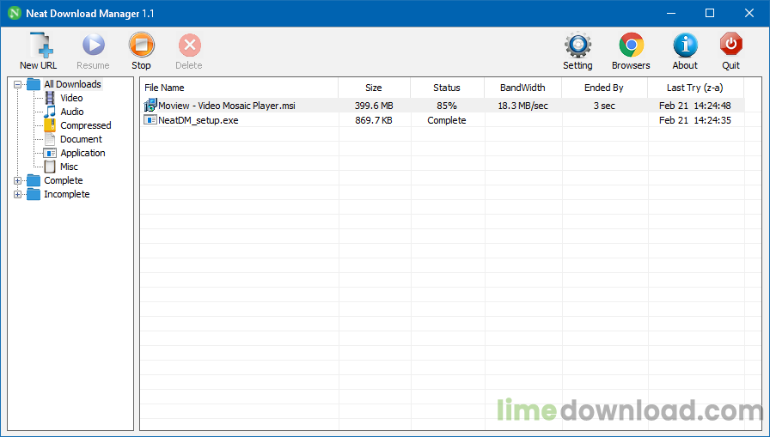Viewport: 770px width, 437px height.
Task: Open the About info icon
Action: point(685,46)
